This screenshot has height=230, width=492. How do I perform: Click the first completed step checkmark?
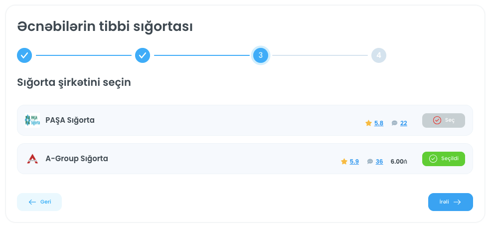coord(24,55)
